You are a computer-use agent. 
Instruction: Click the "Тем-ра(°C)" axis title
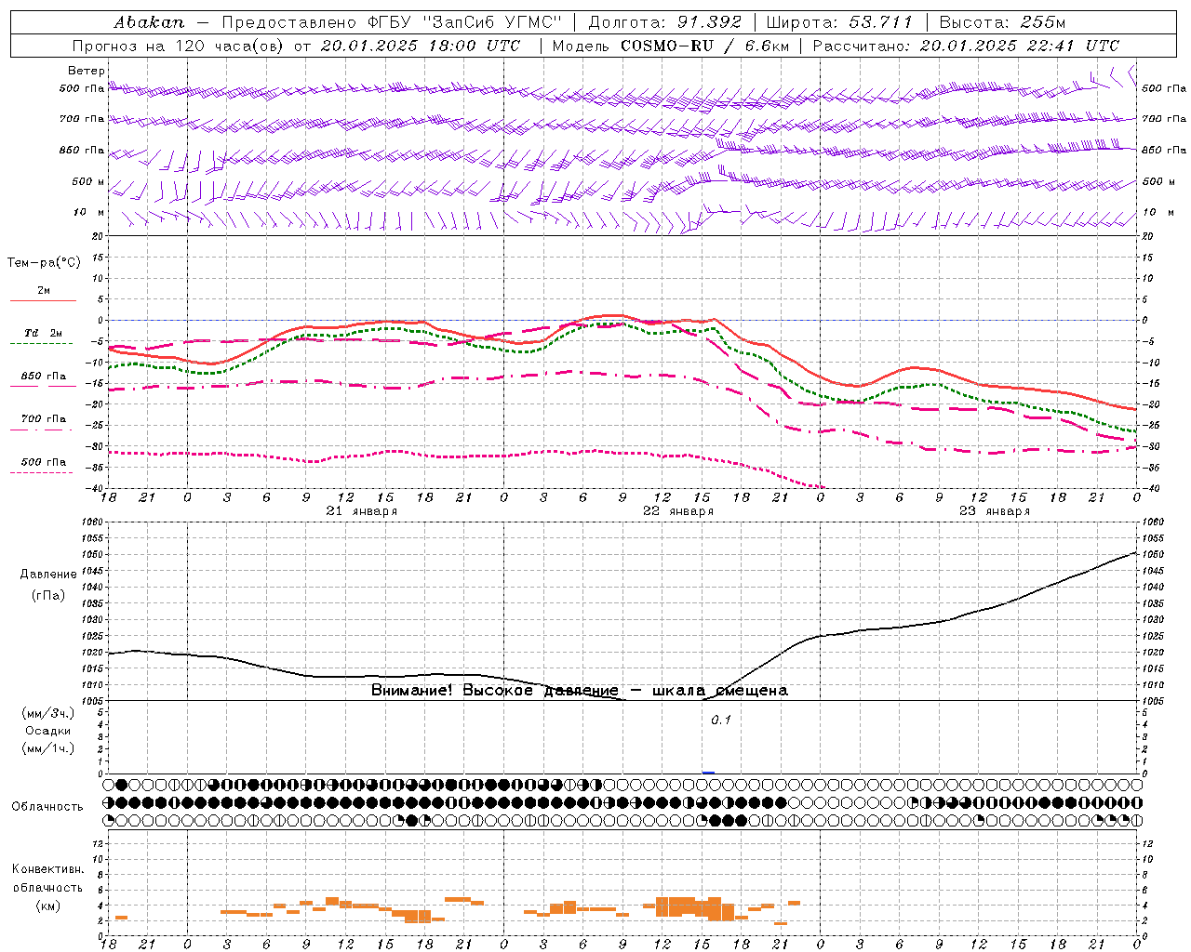pyautogui.click(x=44, y=263)
